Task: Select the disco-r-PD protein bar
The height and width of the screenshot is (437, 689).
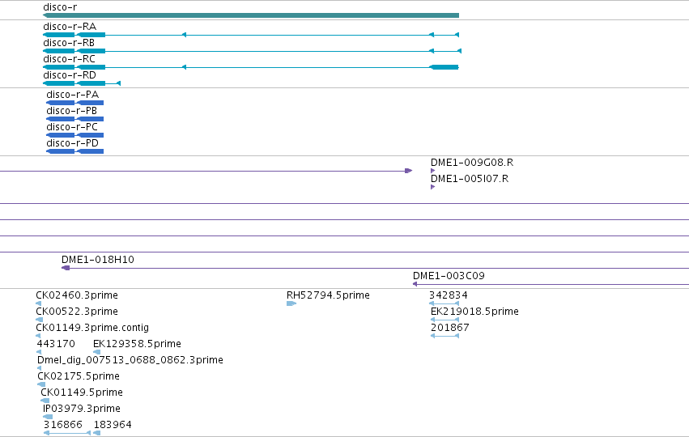Action: 74,151
